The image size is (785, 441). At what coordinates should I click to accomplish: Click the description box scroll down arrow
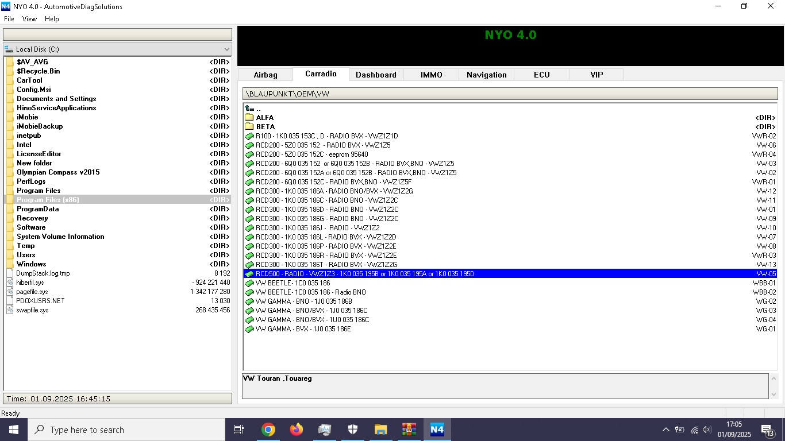click(x=773, y=394)
